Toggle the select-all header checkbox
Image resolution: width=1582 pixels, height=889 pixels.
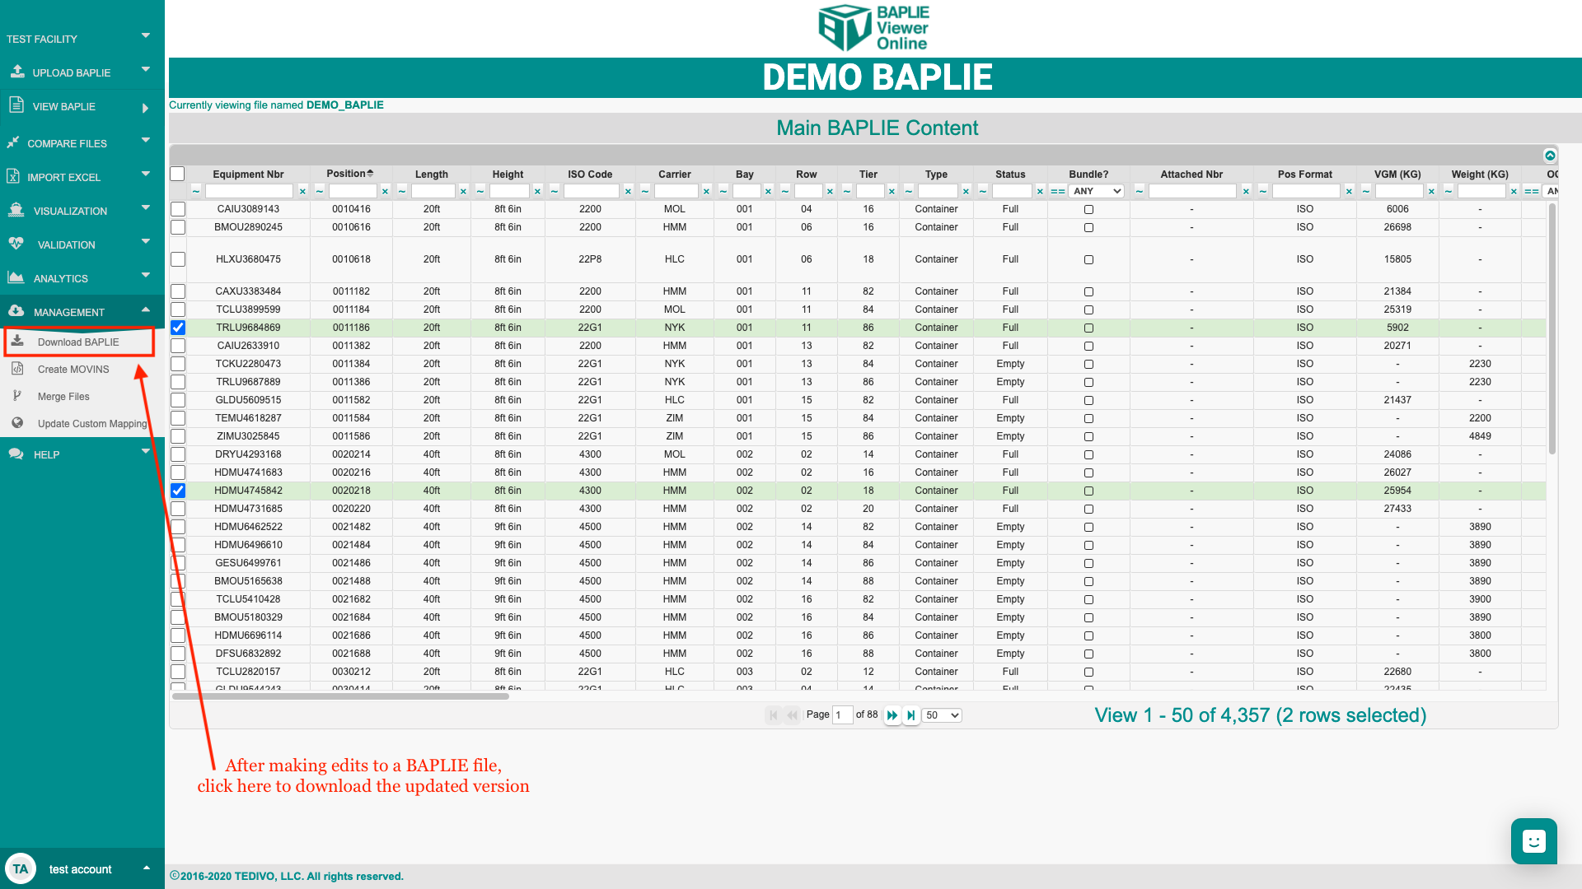177,174
